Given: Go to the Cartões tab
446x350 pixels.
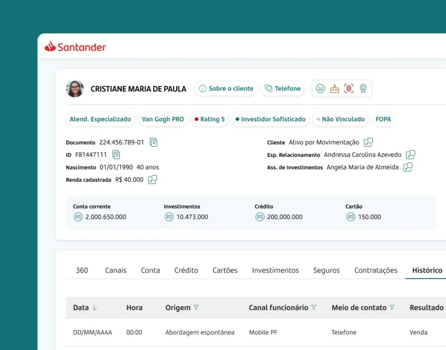Looking at the screenshot, I should 225,270.
